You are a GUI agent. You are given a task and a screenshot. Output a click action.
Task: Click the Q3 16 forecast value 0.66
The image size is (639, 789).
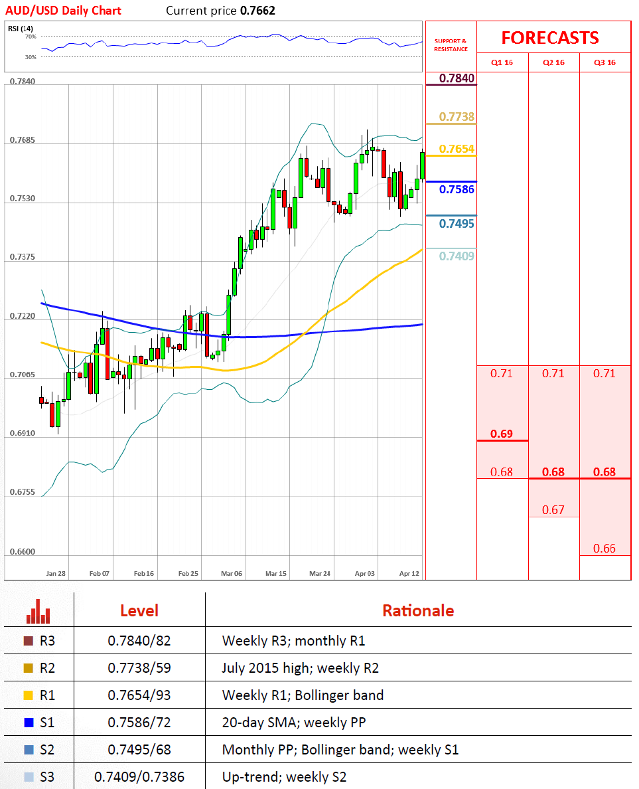(x=604, y=549)
